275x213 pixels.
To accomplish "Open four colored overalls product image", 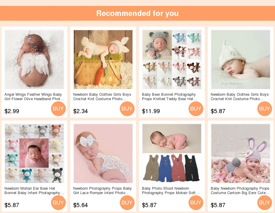I will pyautogui.click(x=172, y=154).
